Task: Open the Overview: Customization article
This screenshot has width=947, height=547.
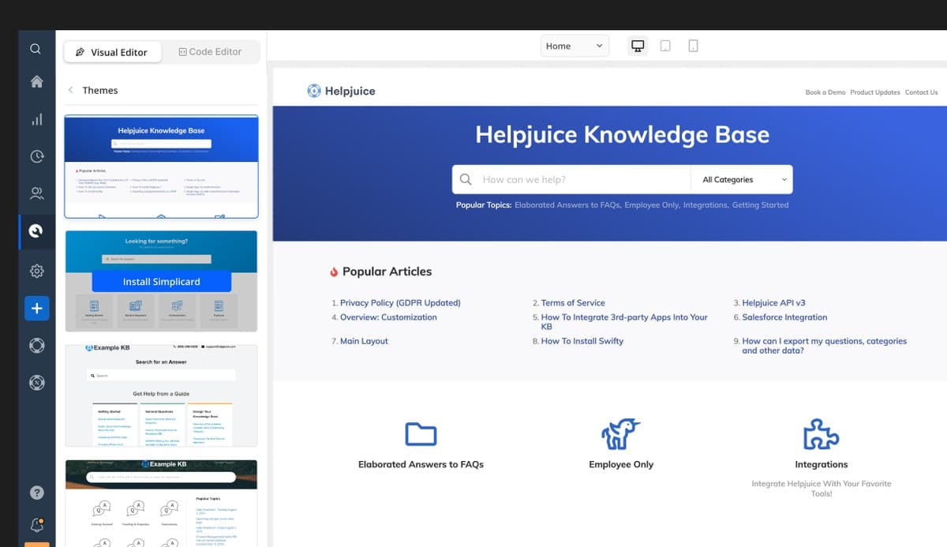Action: 388,317
